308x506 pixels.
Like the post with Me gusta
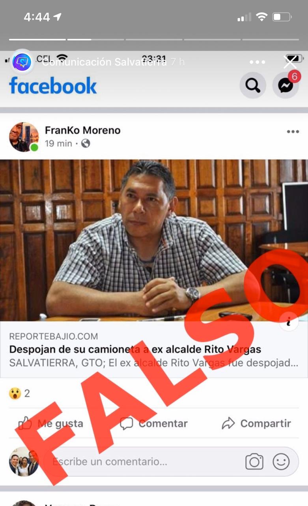[x=50, y=423]
